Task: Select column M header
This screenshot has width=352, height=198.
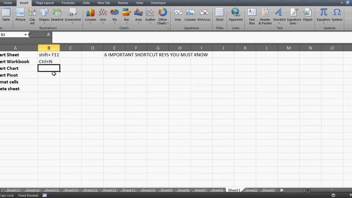Action: pyautogui.click(x=289, y=48)
